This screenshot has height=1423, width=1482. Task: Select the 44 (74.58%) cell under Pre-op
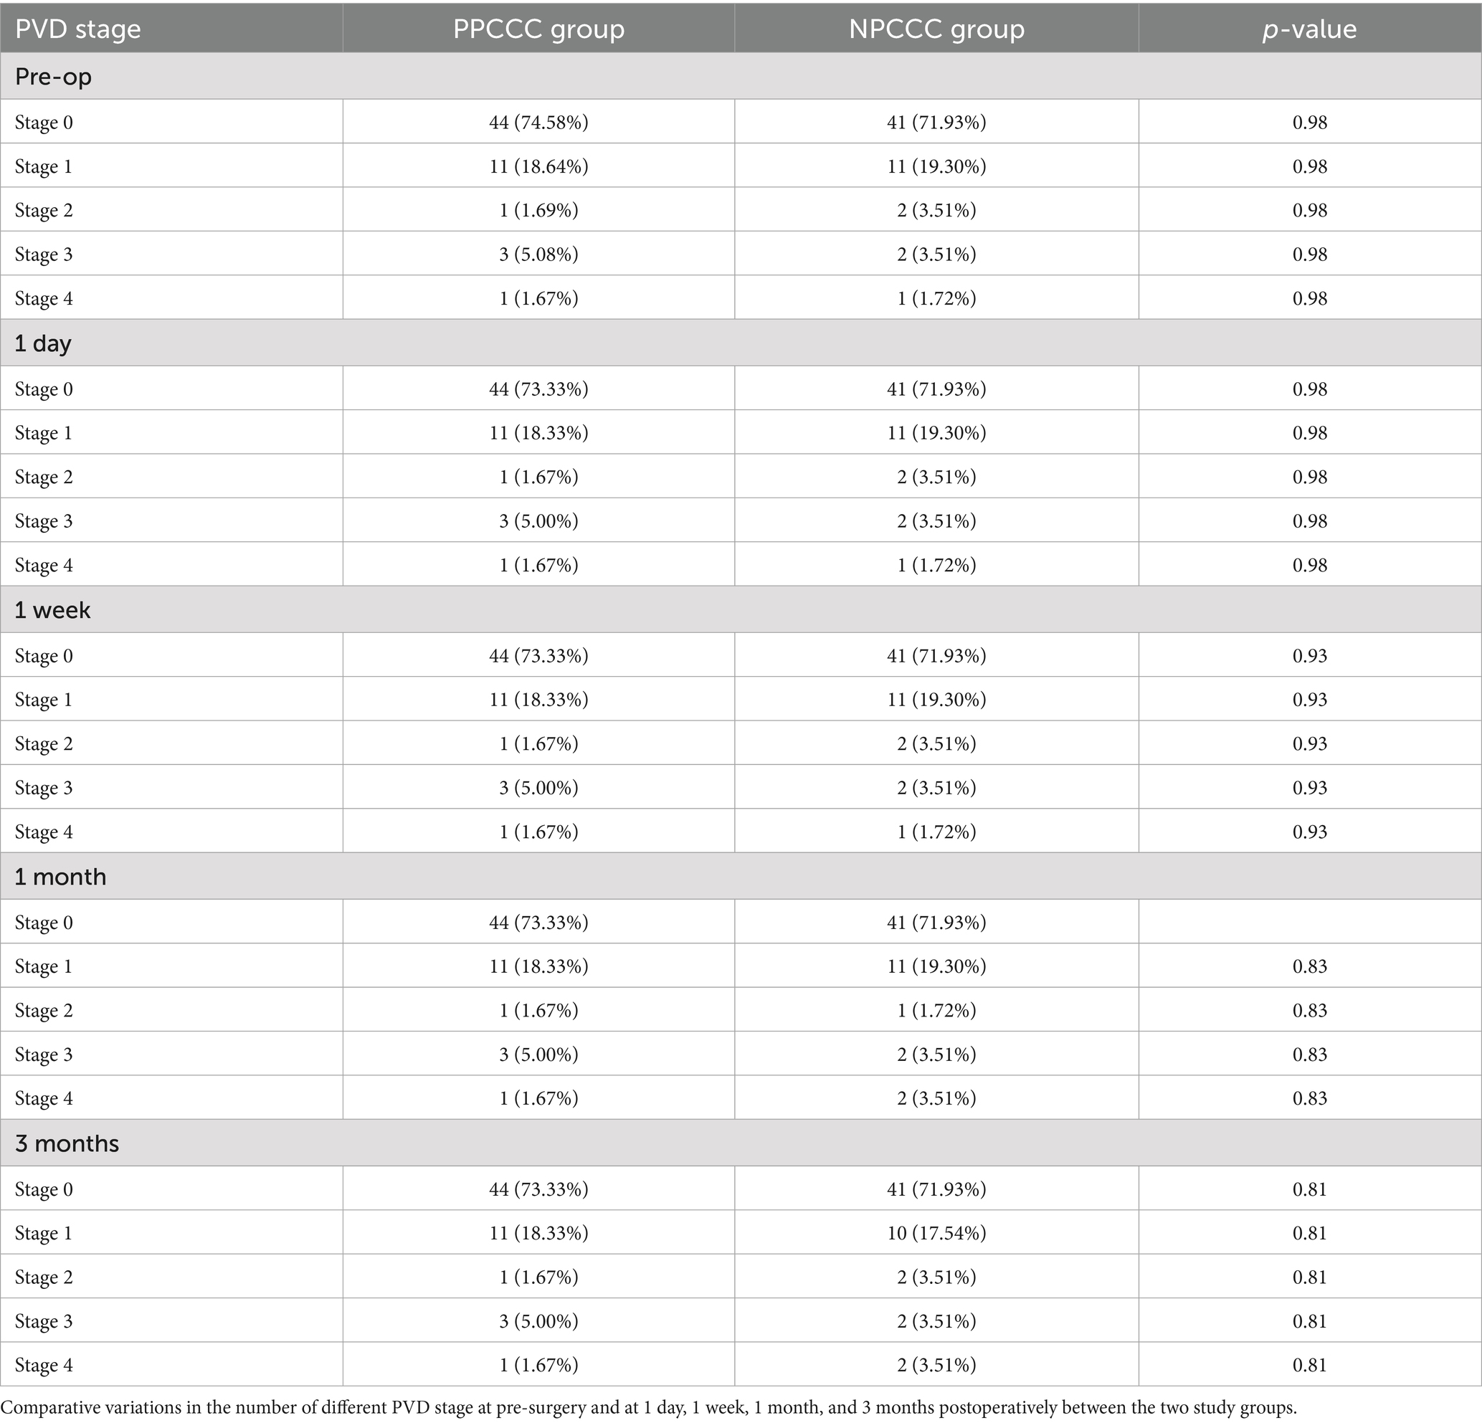coord(538,122)
